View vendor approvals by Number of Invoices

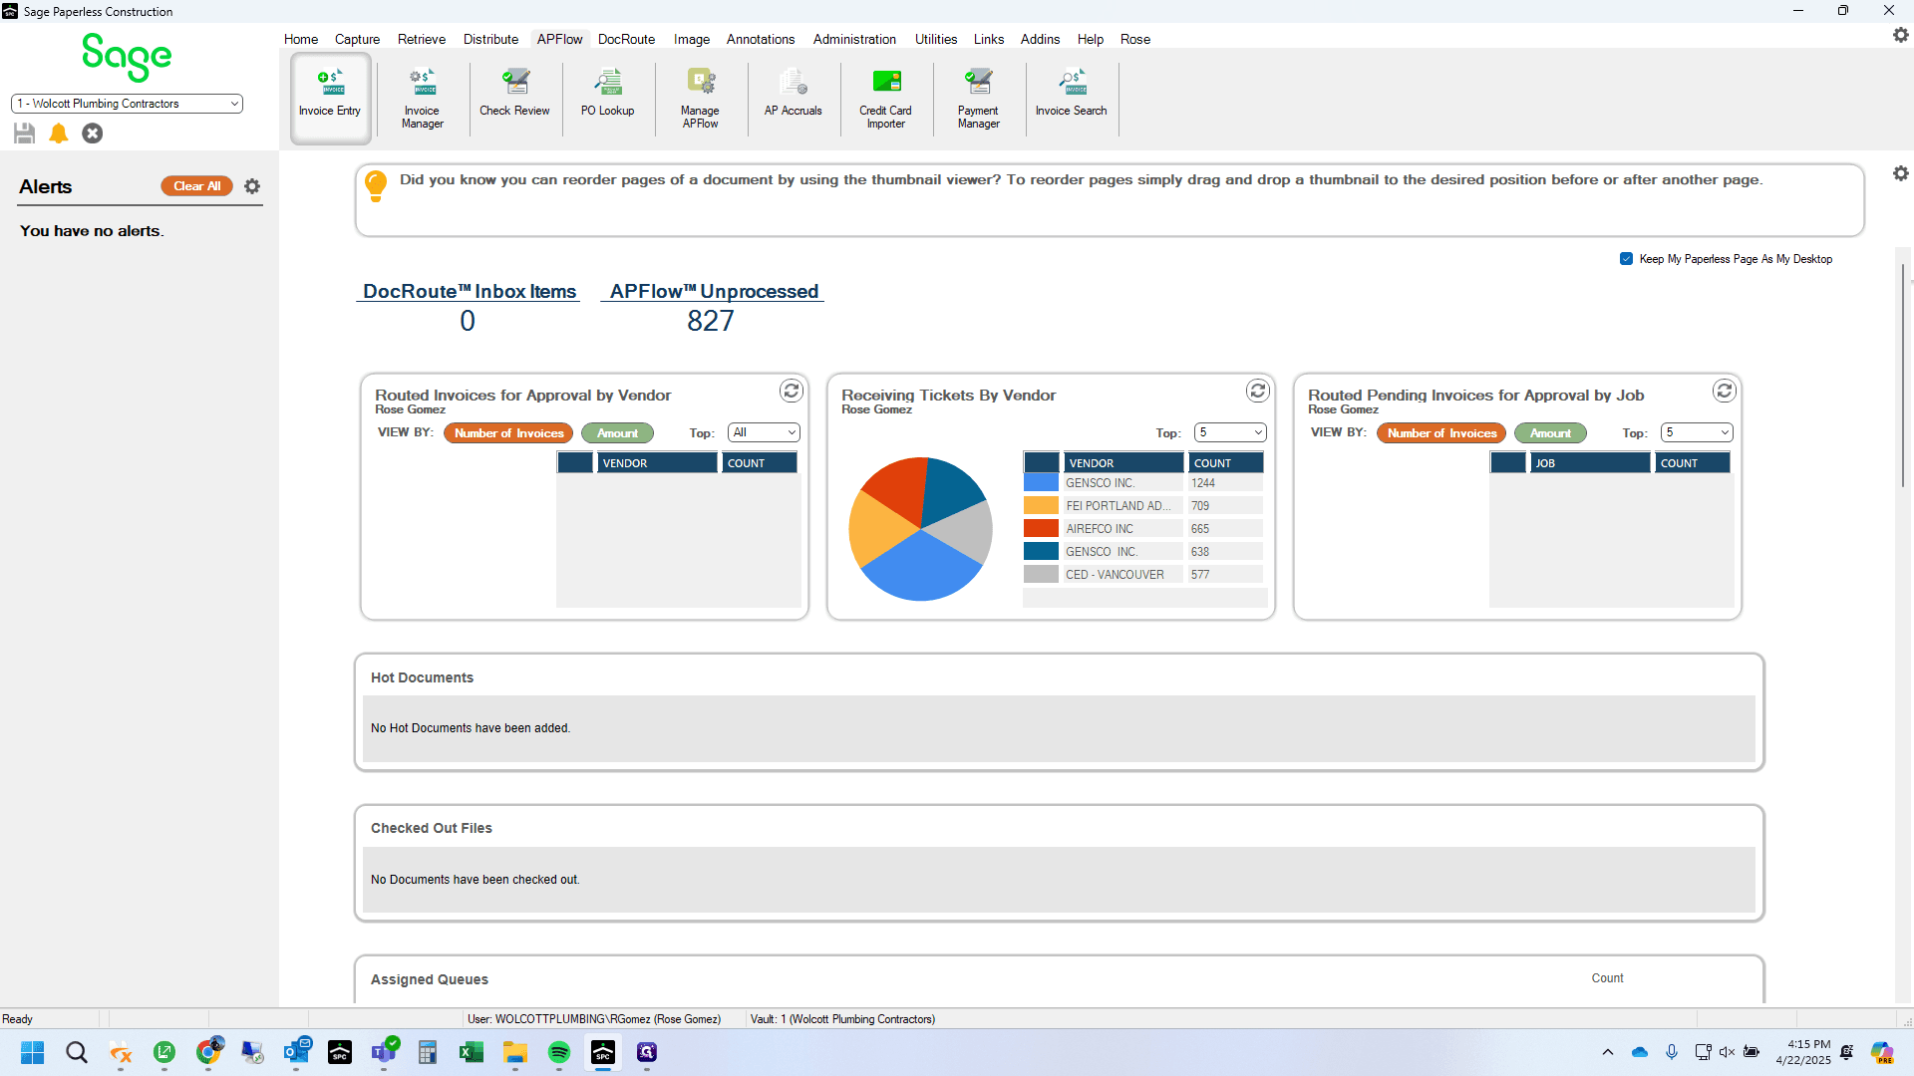point(508,432)
